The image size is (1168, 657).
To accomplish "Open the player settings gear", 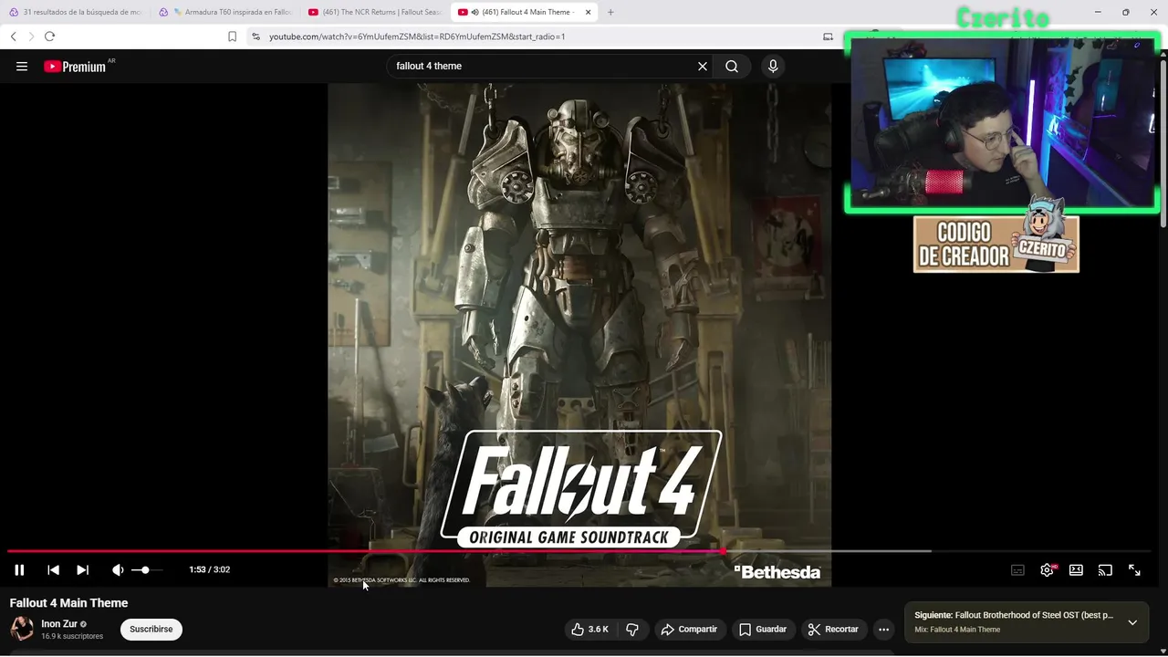I will 1047,569.
